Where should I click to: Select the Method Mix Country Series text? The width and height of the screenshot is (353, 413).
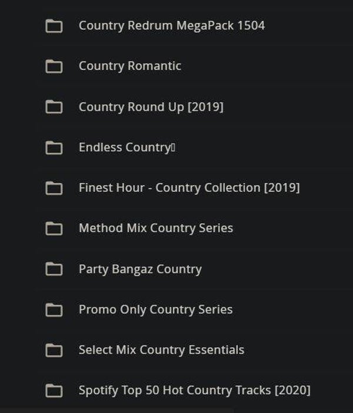coord(156,228)
